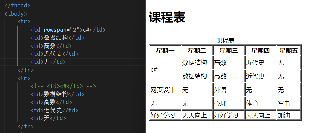The width and height of the screenshot is (313, 133).
Task: Click the 课程表 caption above the table
Action: coord(225,41)
